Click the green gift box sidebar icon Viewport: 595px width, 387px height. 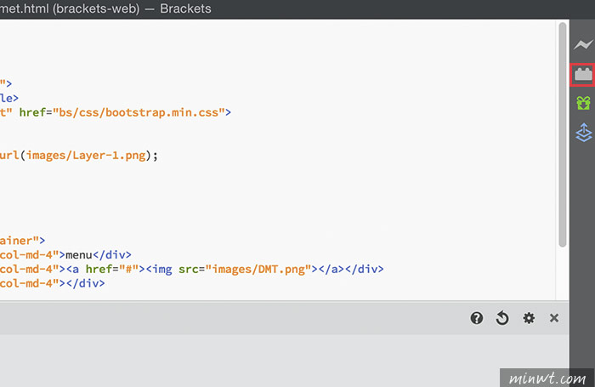pos(583,103)
